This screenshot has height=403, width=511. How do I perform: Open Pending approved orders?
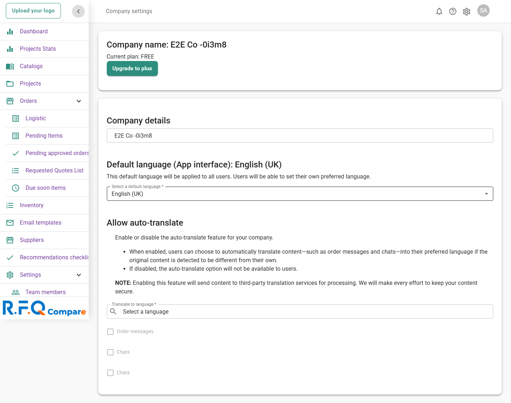57,153
